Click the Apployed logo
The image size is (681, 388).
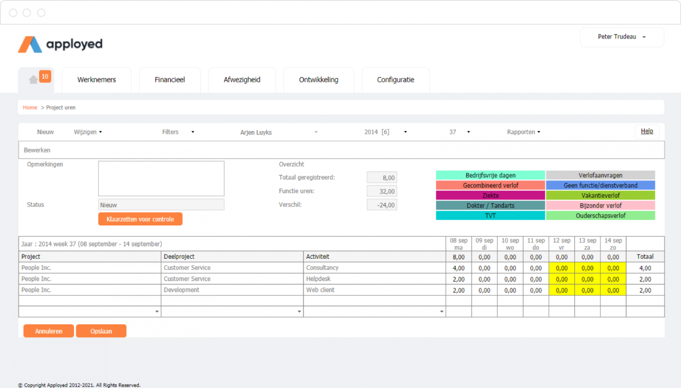click(59, 44)
